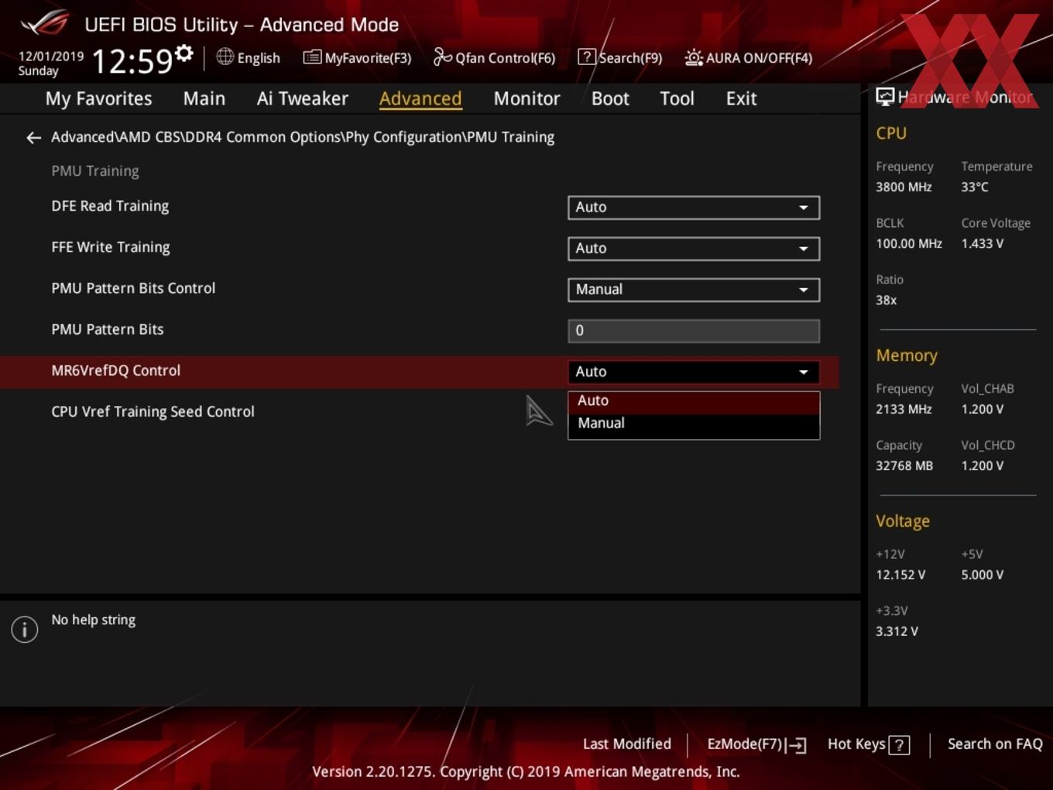This screenshot has width=1053, height=790.
Task: Open the Monitor tab
Action: point(526,98)
